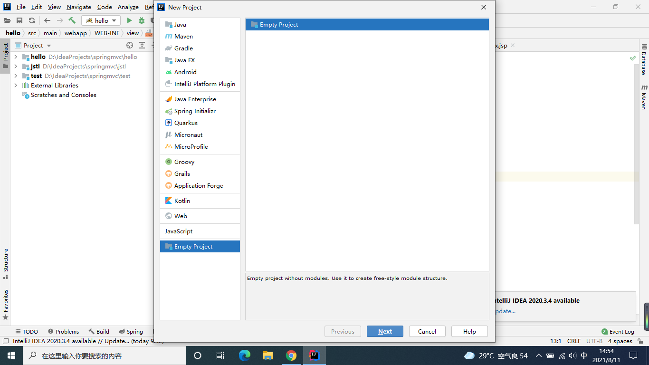Image resolution: width=649 pixels, height=365 pixels.
Task: Select Grails project type
Action: (x=200, y=174)
